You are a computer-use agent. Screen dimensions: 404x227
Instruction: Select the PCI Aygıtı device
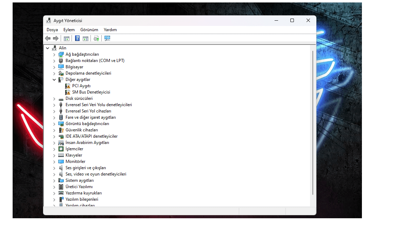(x=81, y=86)
